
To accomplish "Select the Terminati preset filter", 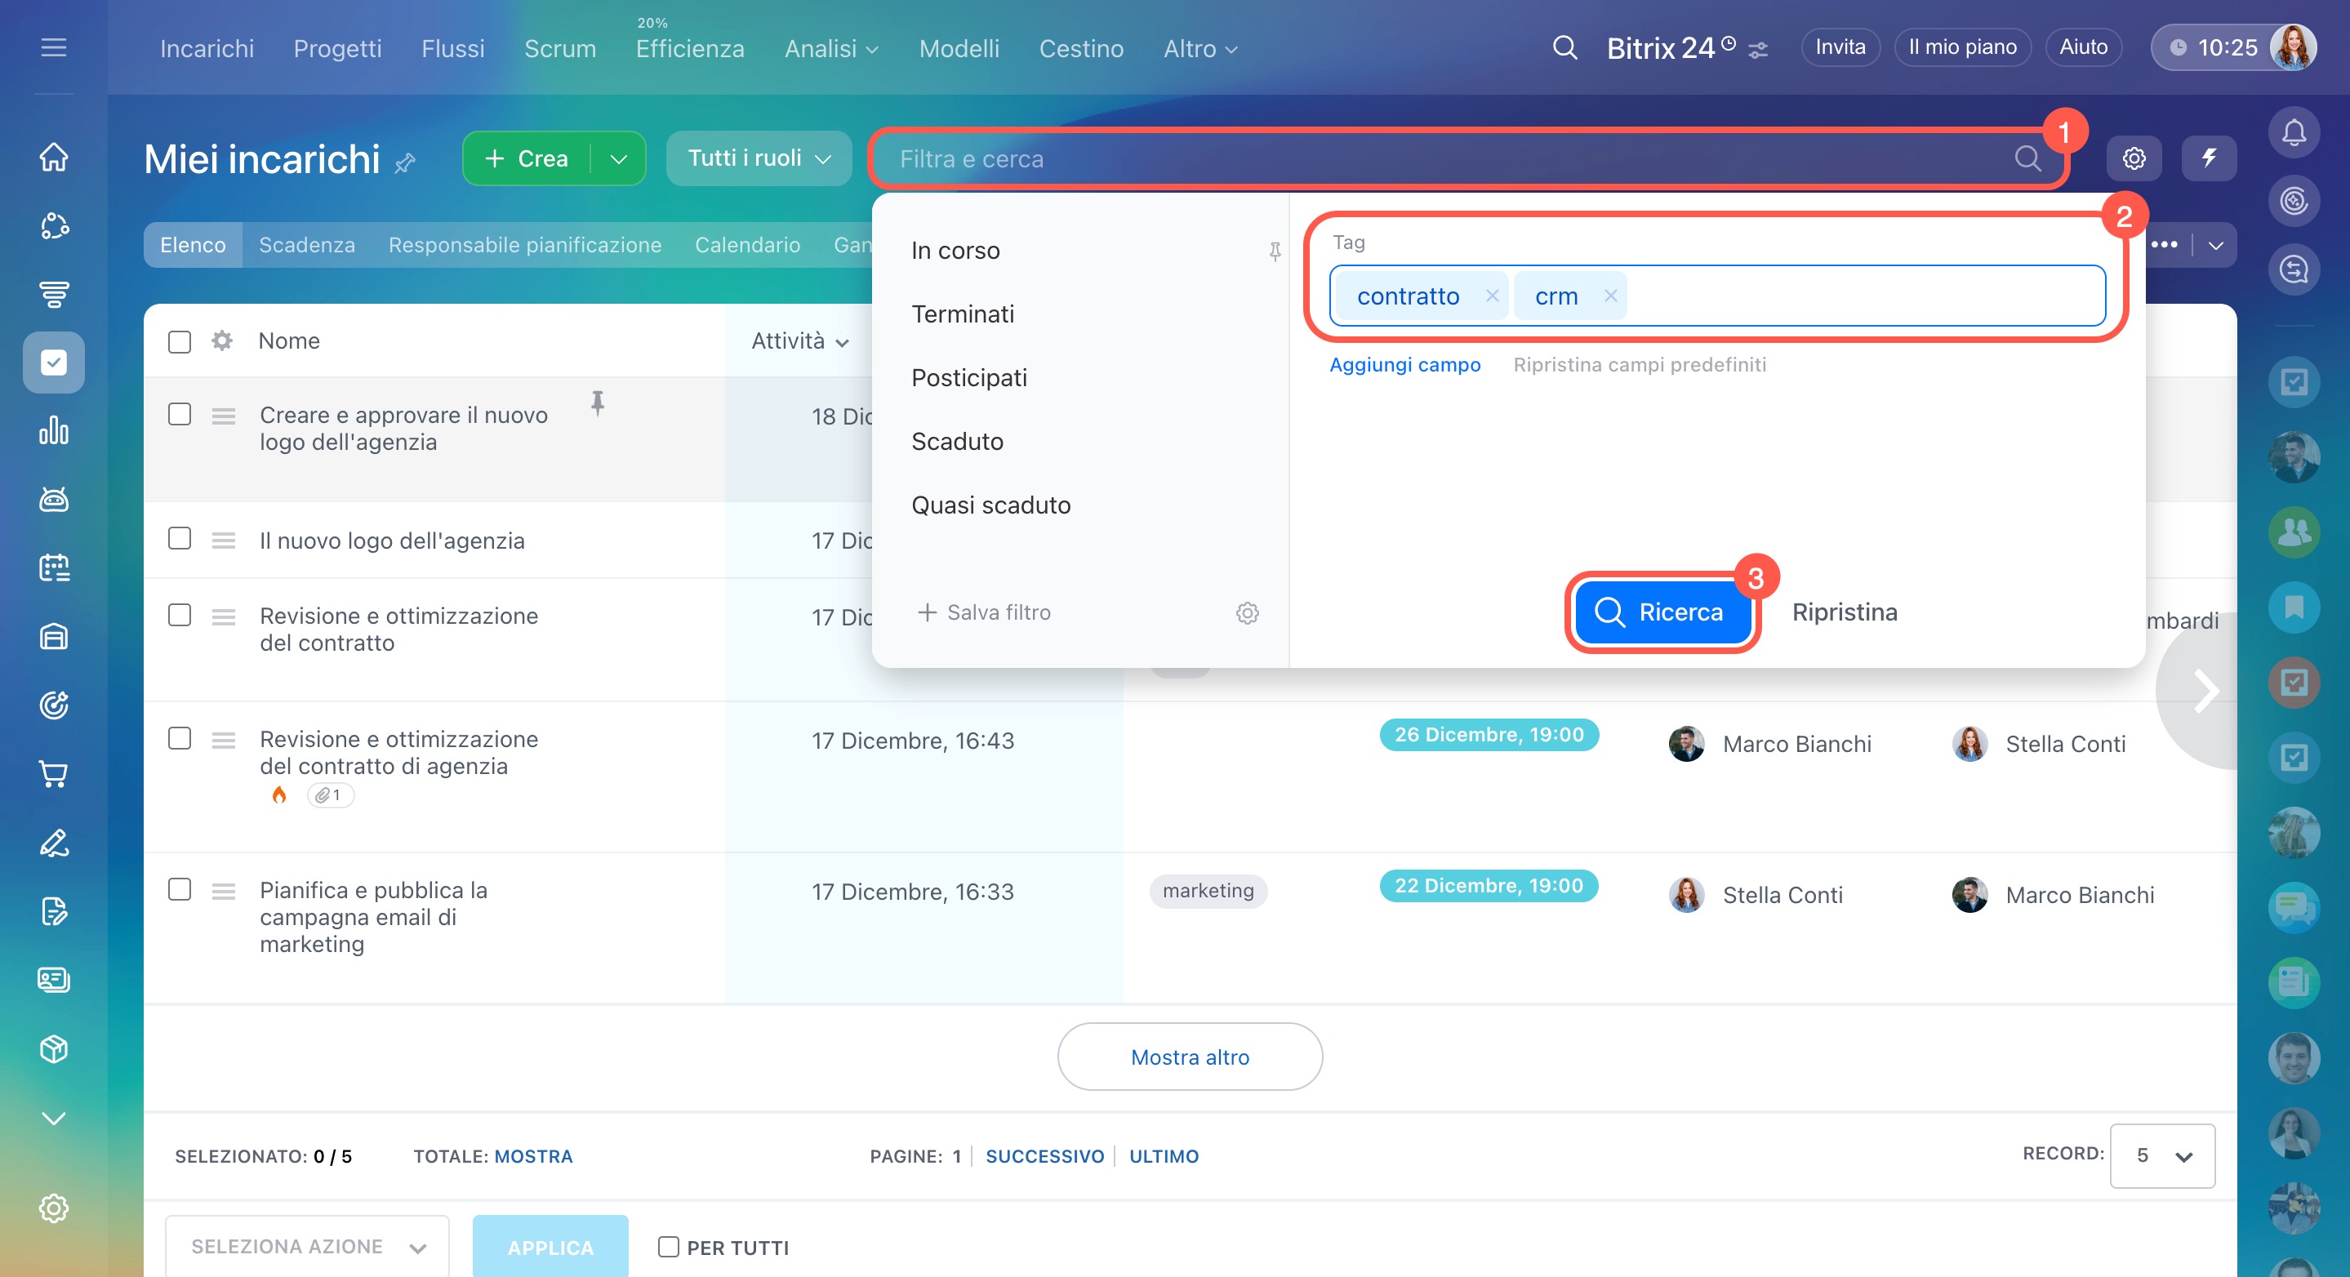I will pyautogui.click(x=963, y=314).
